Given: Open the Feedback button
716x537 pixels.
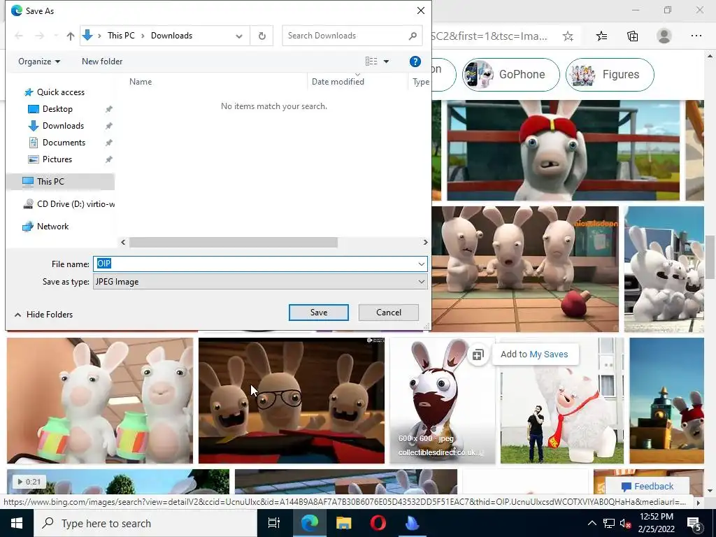Looking at the screenshot, I should tap(647, 487).
